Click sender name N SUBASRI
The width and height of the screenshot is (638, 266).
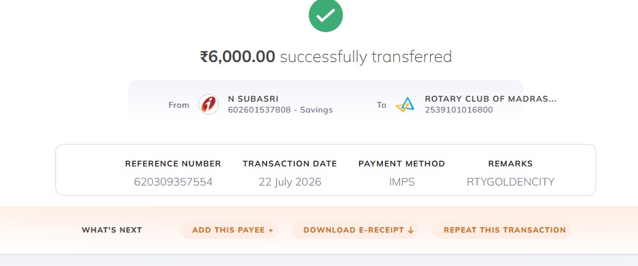pos(253,99)
